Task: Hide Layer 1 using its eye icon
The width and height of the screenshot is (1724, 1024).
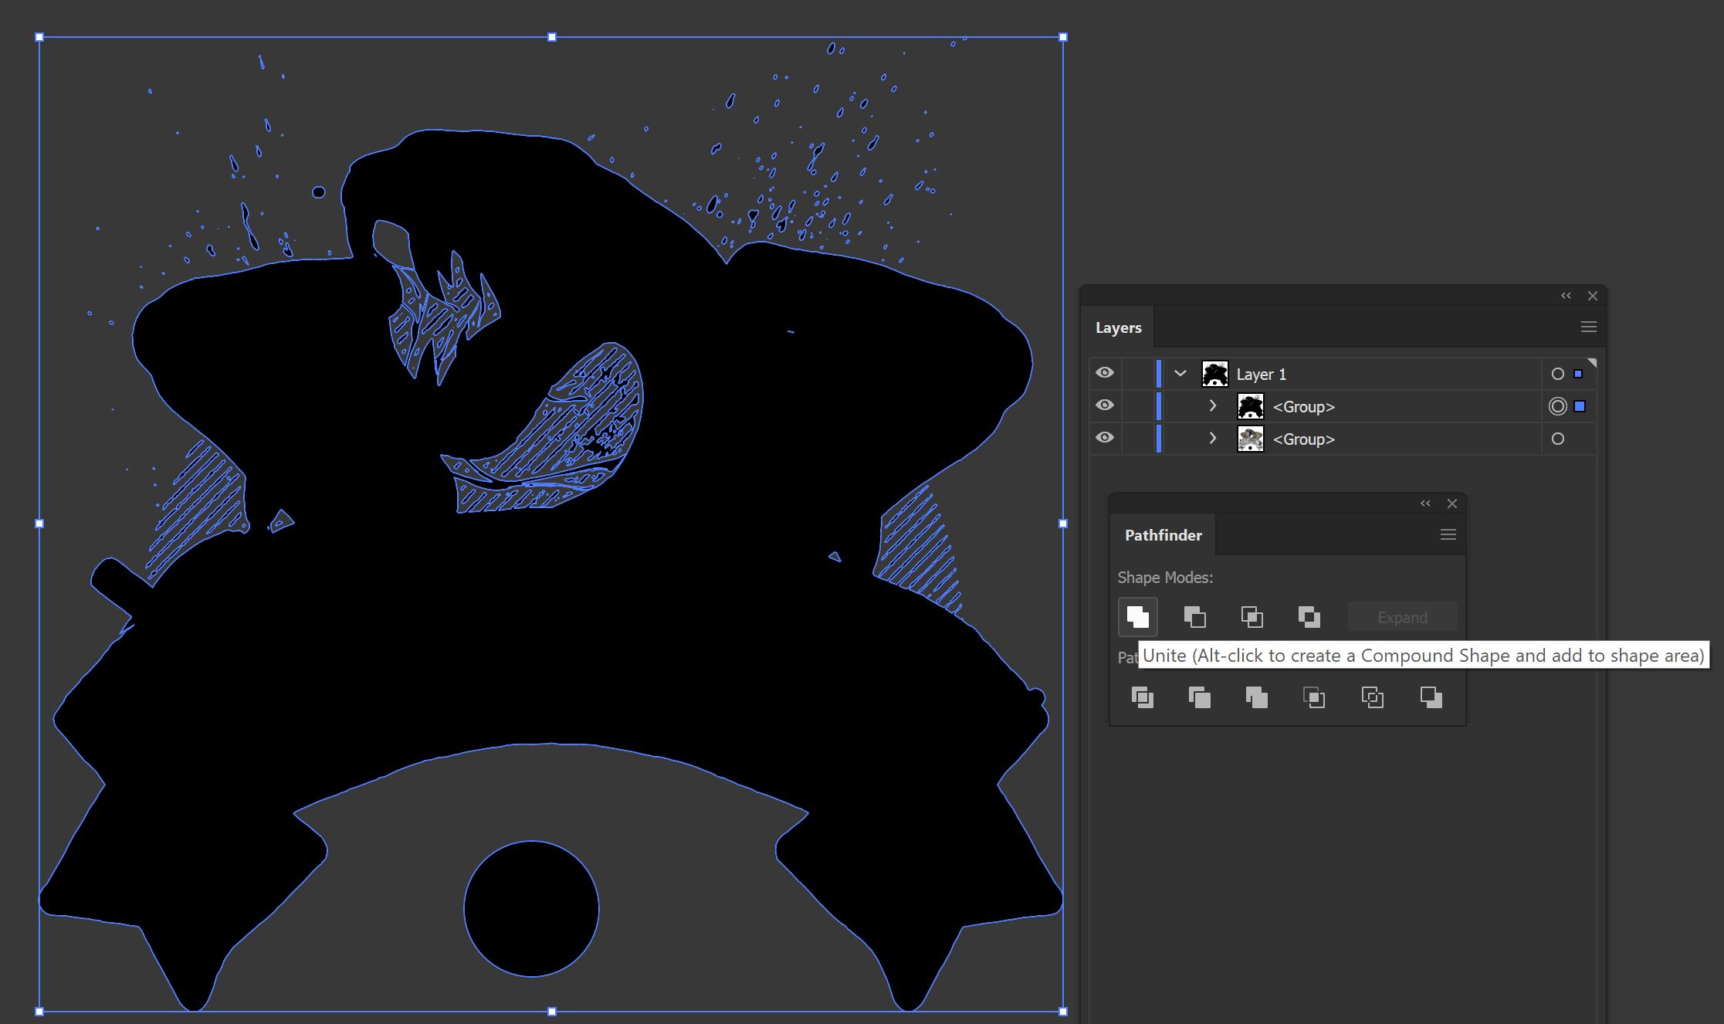Action: pos(1105,373)
